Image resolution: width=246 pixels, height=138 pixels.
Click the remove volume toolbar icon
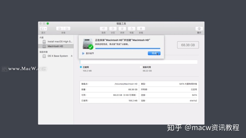[67, 29]
